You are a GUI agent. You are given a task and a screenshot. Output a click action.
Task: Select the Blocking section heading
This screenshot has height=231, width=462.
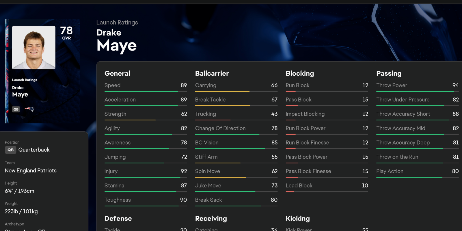pyautogui.click(x=300, y=73)
